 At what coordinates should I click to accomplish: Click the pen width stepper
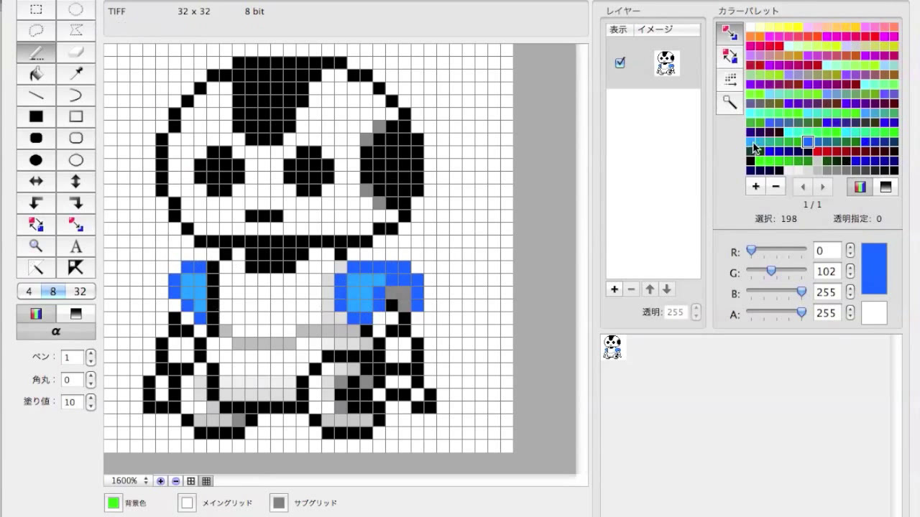91,358
